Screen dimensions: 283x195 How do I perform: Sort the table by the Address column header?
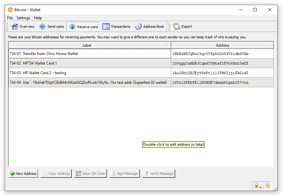click(222, 45)
